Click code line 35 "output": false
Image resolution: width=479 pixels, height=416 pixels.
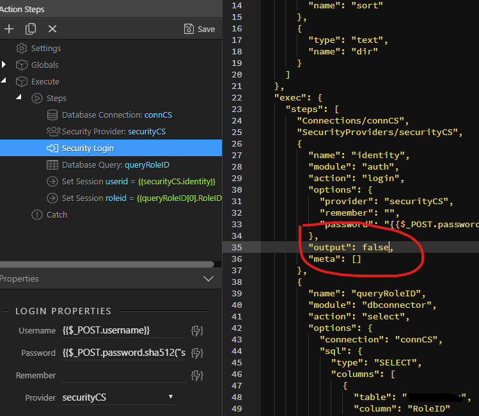tap(350, 247)
